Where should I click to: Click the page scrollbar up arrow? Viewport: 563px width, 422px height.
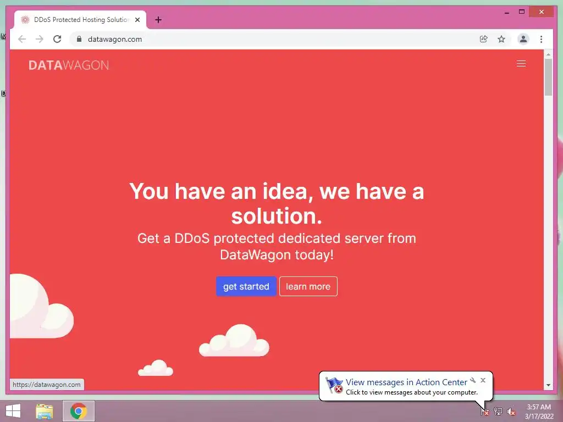(548, 54)
